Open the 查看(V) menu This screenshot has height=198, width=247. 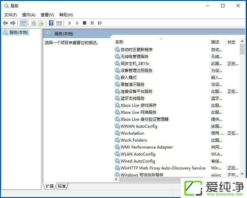tap(47, 15)
